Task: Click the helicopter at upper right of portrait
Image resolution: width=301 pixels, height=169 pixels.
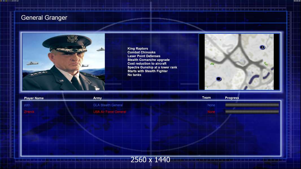Action: pyautogui.click(x=101, y=49)
